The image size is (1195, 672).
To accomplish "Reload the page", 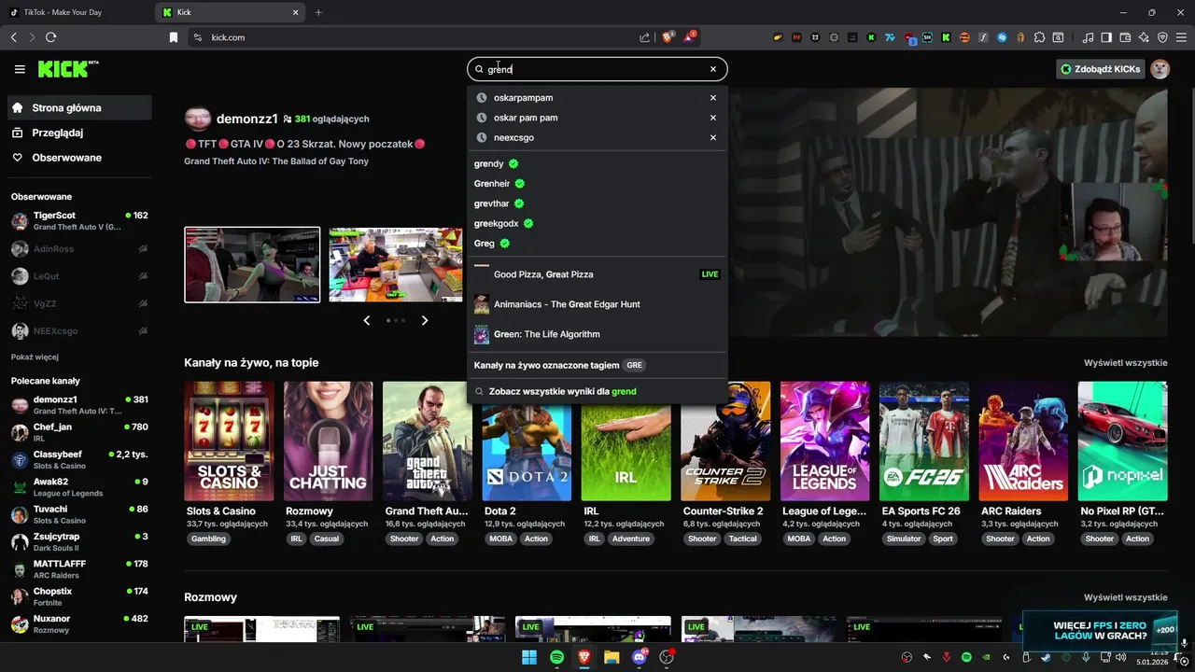I will coord(50,37).
